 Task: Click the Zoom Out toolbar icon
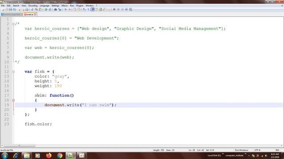click(69, 9)
